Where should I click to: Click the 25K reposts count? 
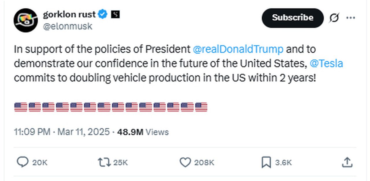(x=120, y=163)
